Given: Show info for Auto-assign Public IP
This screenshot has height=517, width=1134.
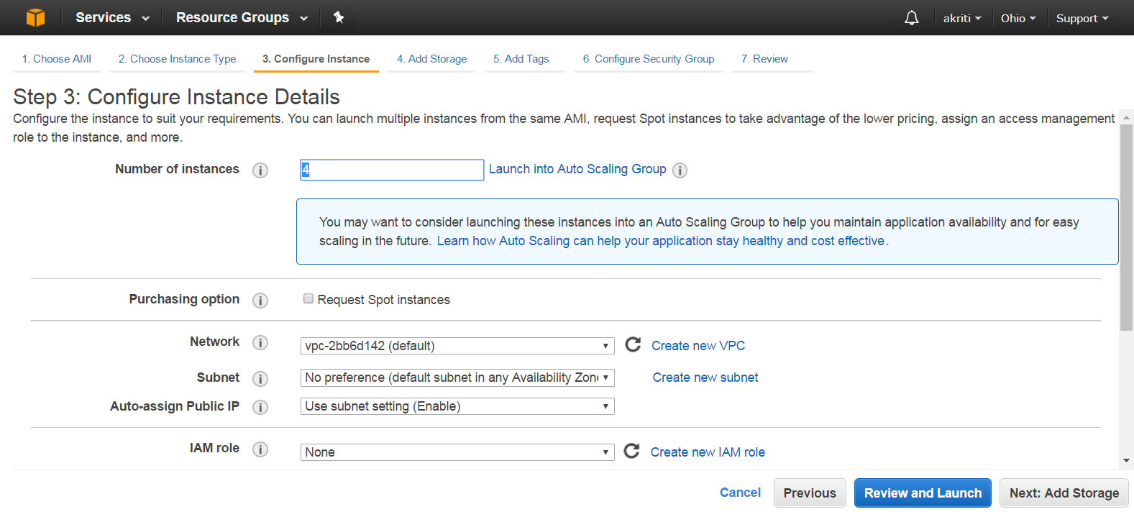Looking at the screenshot, I should tap(260, 407).
